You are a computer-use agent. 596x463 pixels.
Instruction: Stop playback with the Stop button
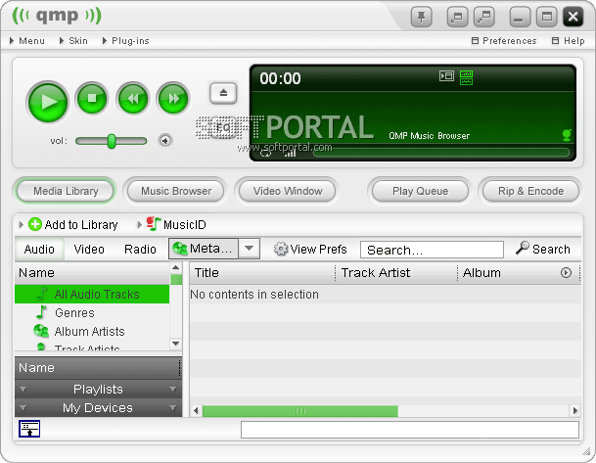pos(92,99)
